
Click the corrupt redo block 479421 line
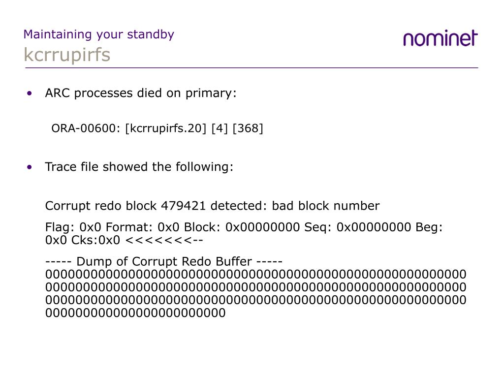pyautogui.click(x=212, y=206)
